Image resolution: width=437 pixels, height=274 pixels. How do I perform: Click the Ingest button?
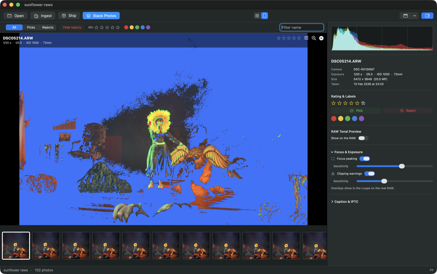coord(43,16)
